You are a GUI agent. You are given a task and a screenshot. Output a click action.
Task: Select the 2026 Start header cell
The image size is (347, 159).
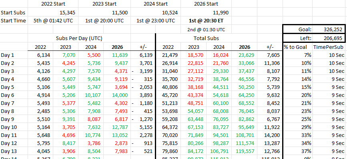(x=206, y=4)
